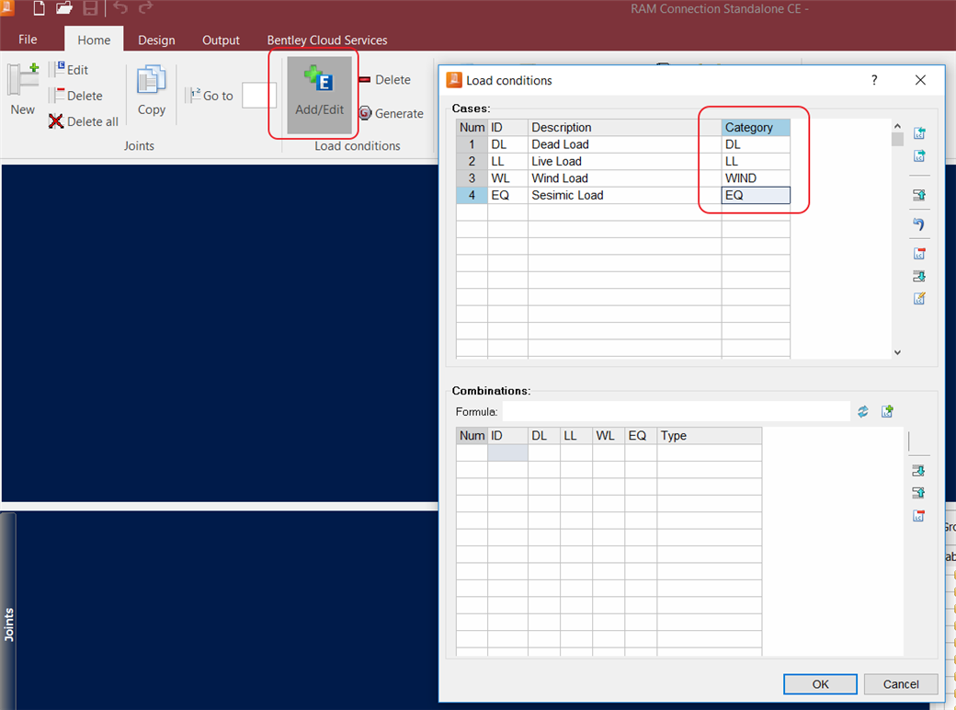
Task: Click insert row above icon in Cases
Action: [x=919, y=195]
